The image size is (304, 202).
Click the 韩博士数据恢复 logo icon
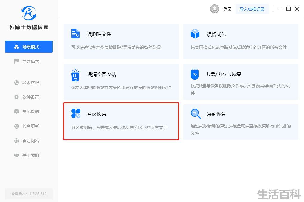pyautogui.click(x=29, y=13)
